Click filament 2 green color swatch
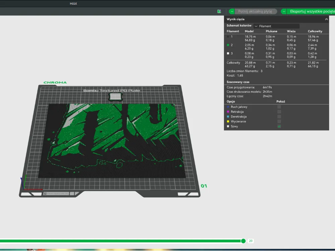Viewport: 335px width, 251px height. click(228, 45)
